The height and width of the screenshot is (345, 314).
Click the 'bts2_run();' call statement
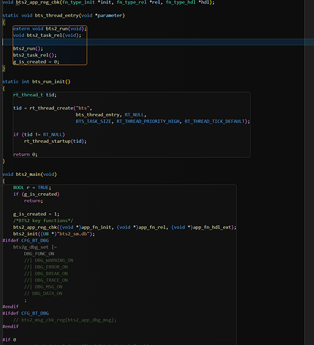28,48
